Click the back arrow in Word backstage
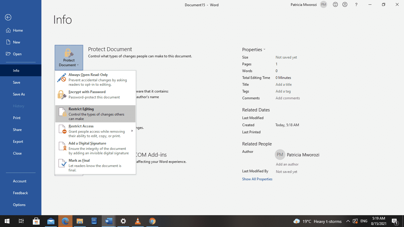404x227 pixels. pos(8,17)
